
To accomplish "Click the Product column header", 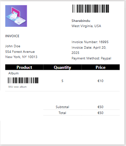I will 24,67.
